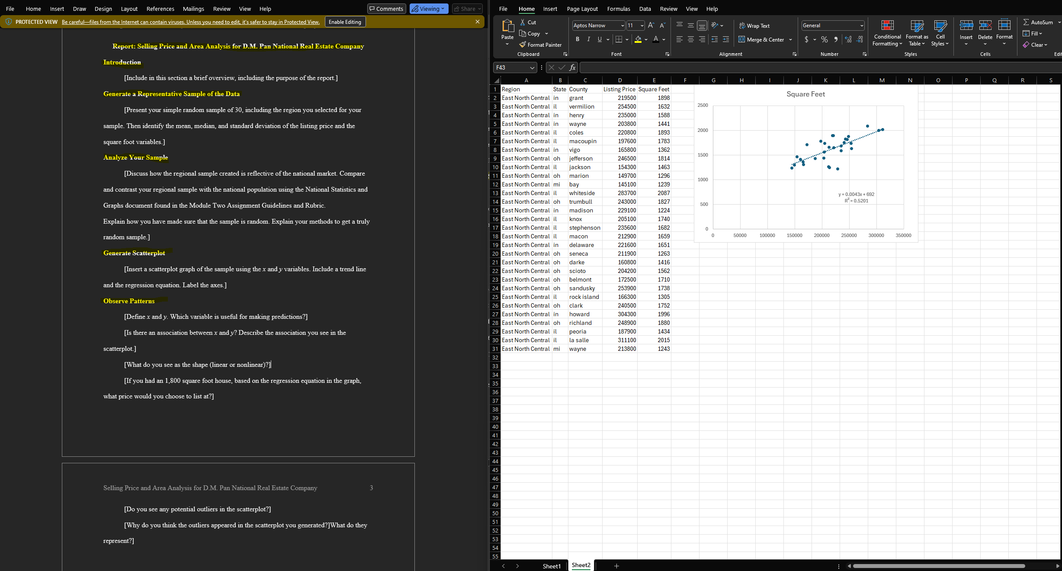This screenshot has width=1062, height=571.
Task: Click the Format Painter icon
Action: pos(523,45)
